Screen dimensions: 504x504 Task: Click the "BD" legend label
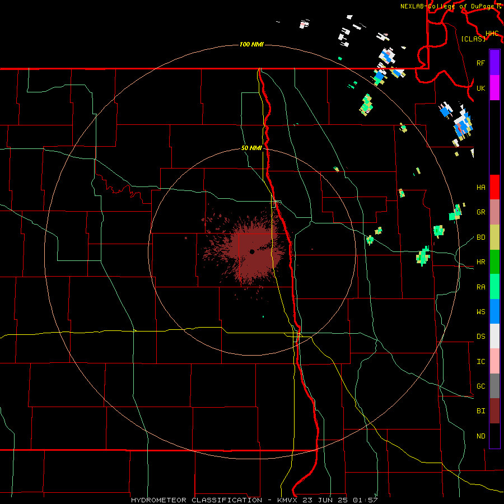[x=480, y=237]
